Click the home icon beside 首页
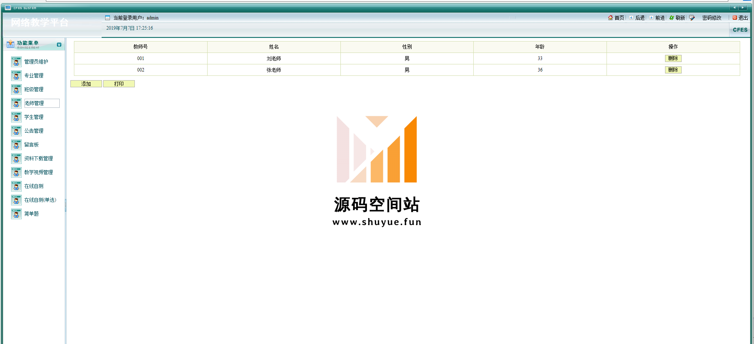754x344 pixels. [610, 18]
